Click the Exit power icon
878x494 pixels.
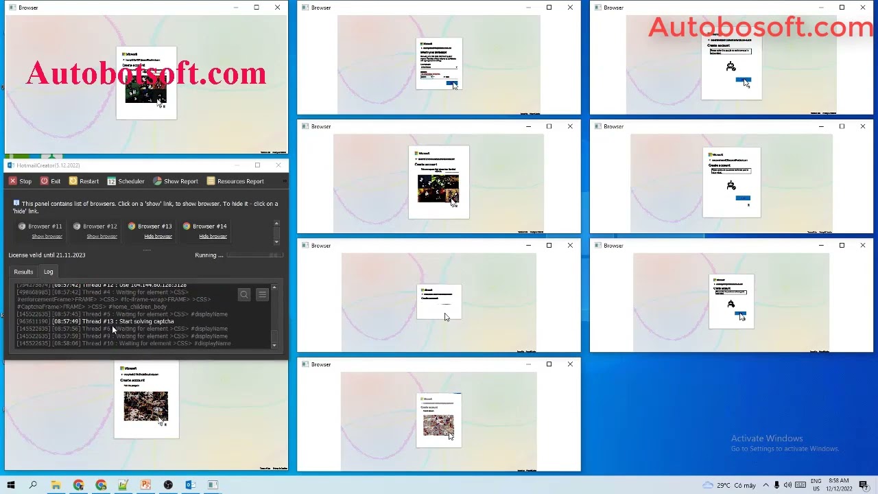point(44,181)
